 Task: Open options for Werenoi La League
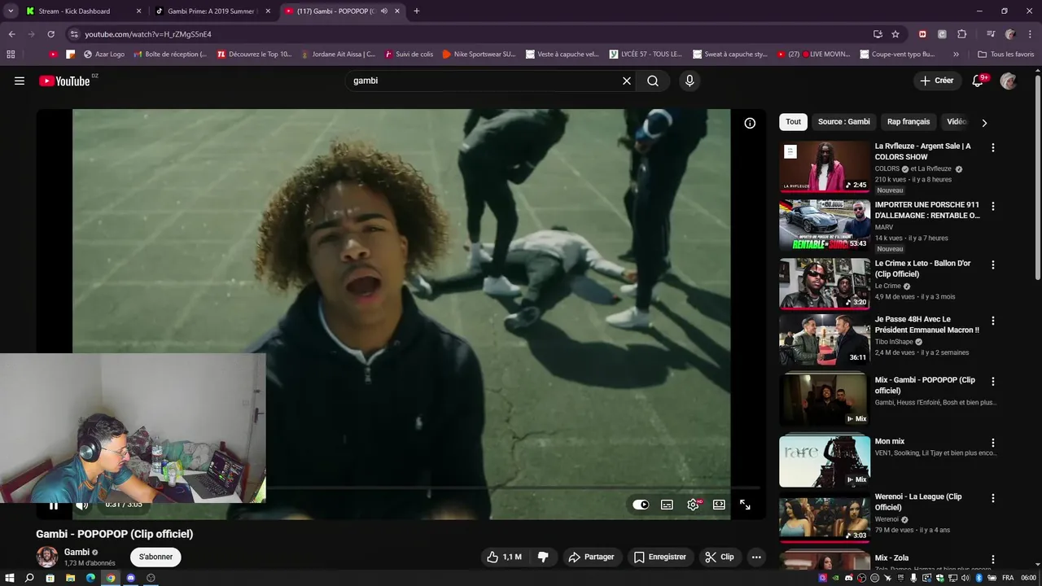pyautogui.click(x=992, y=498)
